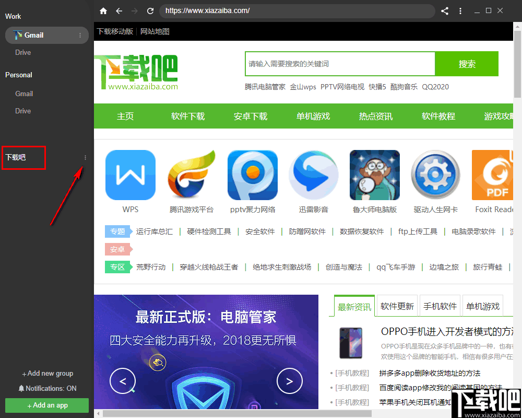This screenshot has height=418, width=522.
Task: Open the 软件下载 nav menu item
Action: [188, 117]
